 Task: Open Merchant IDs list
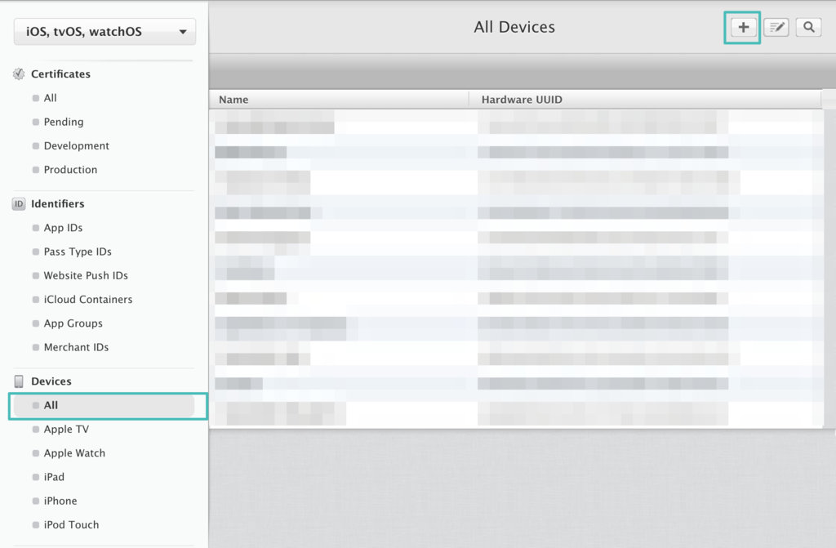76,347
